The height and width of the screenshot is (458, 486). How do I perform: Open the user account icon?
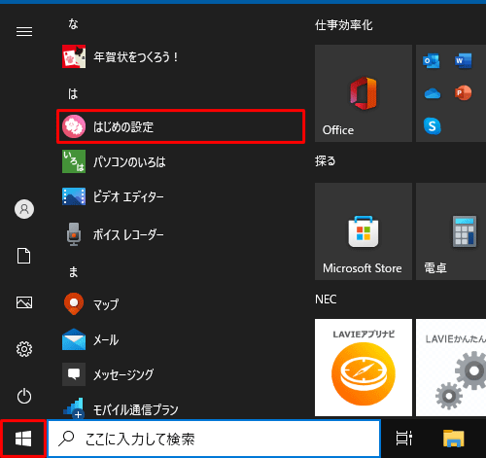(x=24, y=209)
